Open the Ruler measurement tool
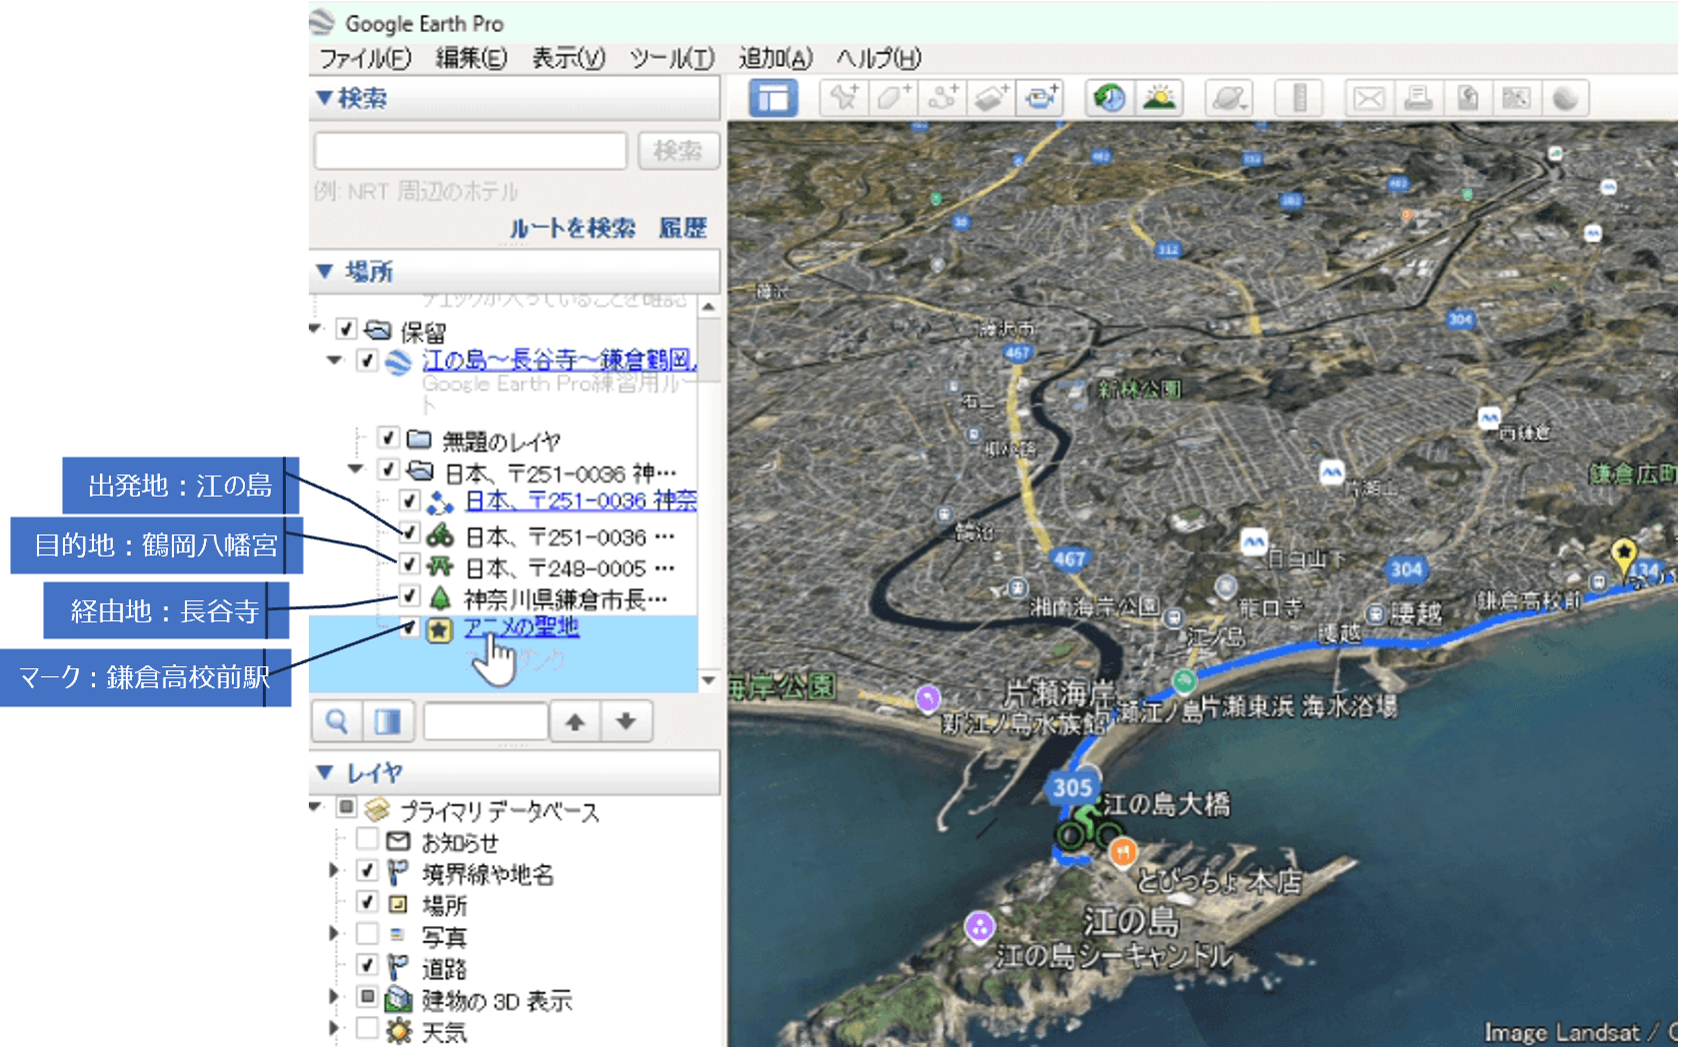Viewport: 1682px width, 1049px height. click(x=1299, y=98)
